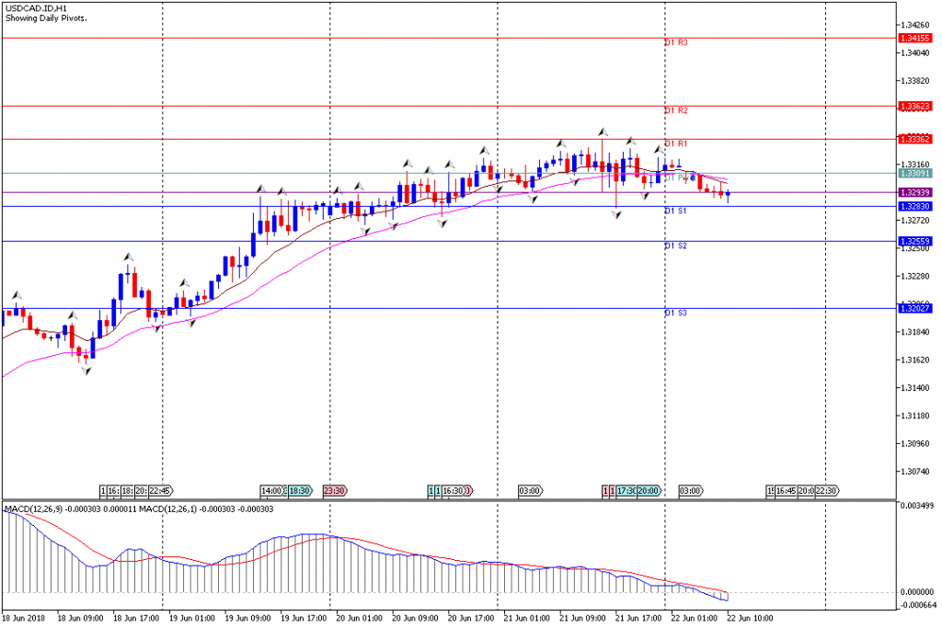Click the 1.34260 price axis value

pos(915,25)
